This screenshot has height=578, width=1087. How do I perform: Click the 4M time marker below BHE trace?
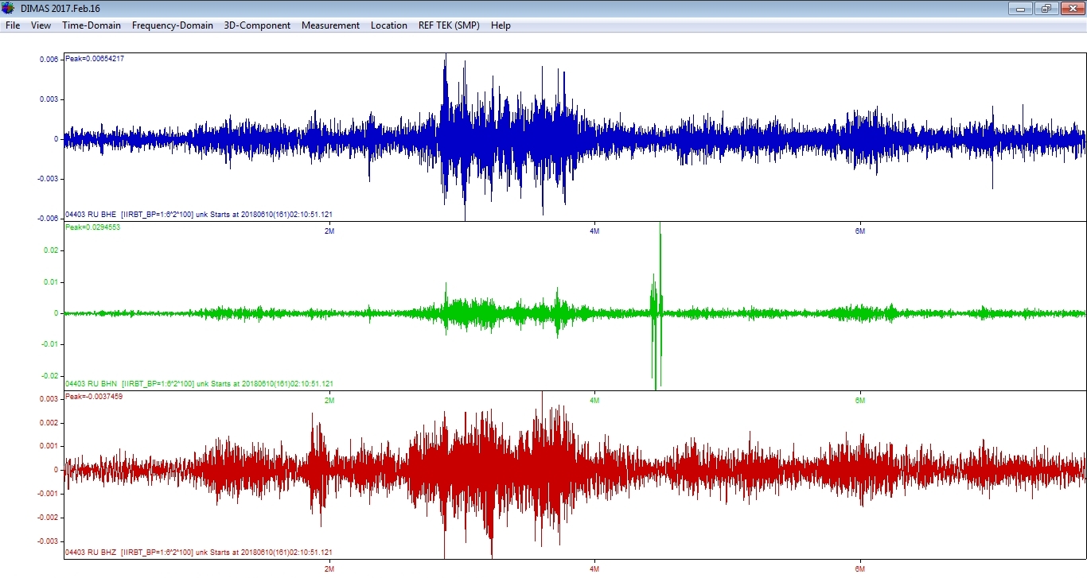click(x=594, y=231)
